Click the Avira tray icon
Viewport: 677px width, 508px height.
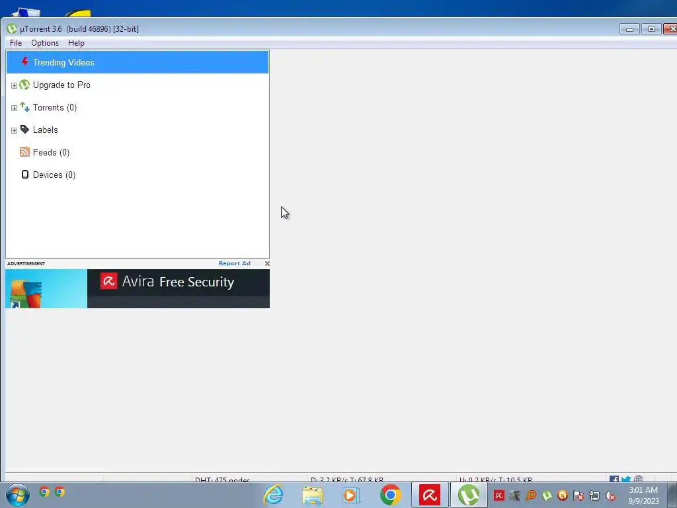click(499, 495)
